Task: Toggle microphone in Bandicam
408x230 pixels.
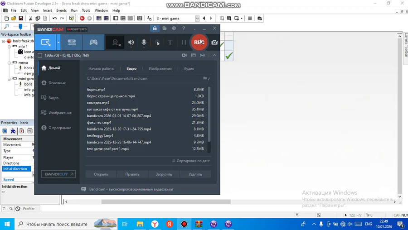Action: coord(144,43)
